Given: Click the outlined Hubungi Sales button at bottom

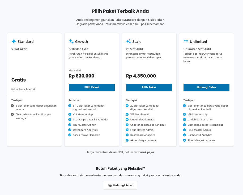Looking at the screenshot, I should pyautogui.click(x=120, y=185).
